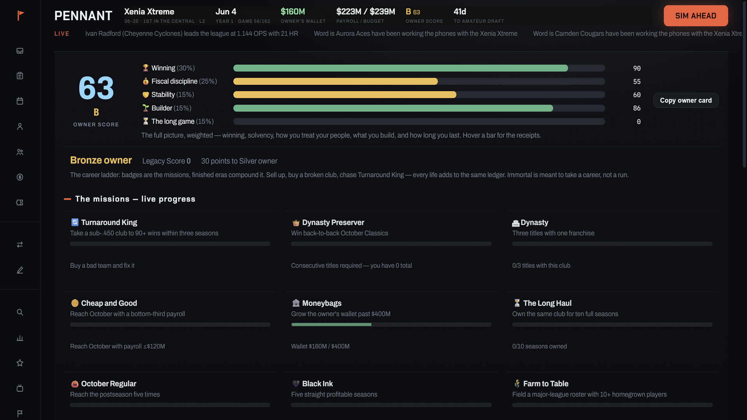Open the trades swap arrows icon

pos(20,245)
